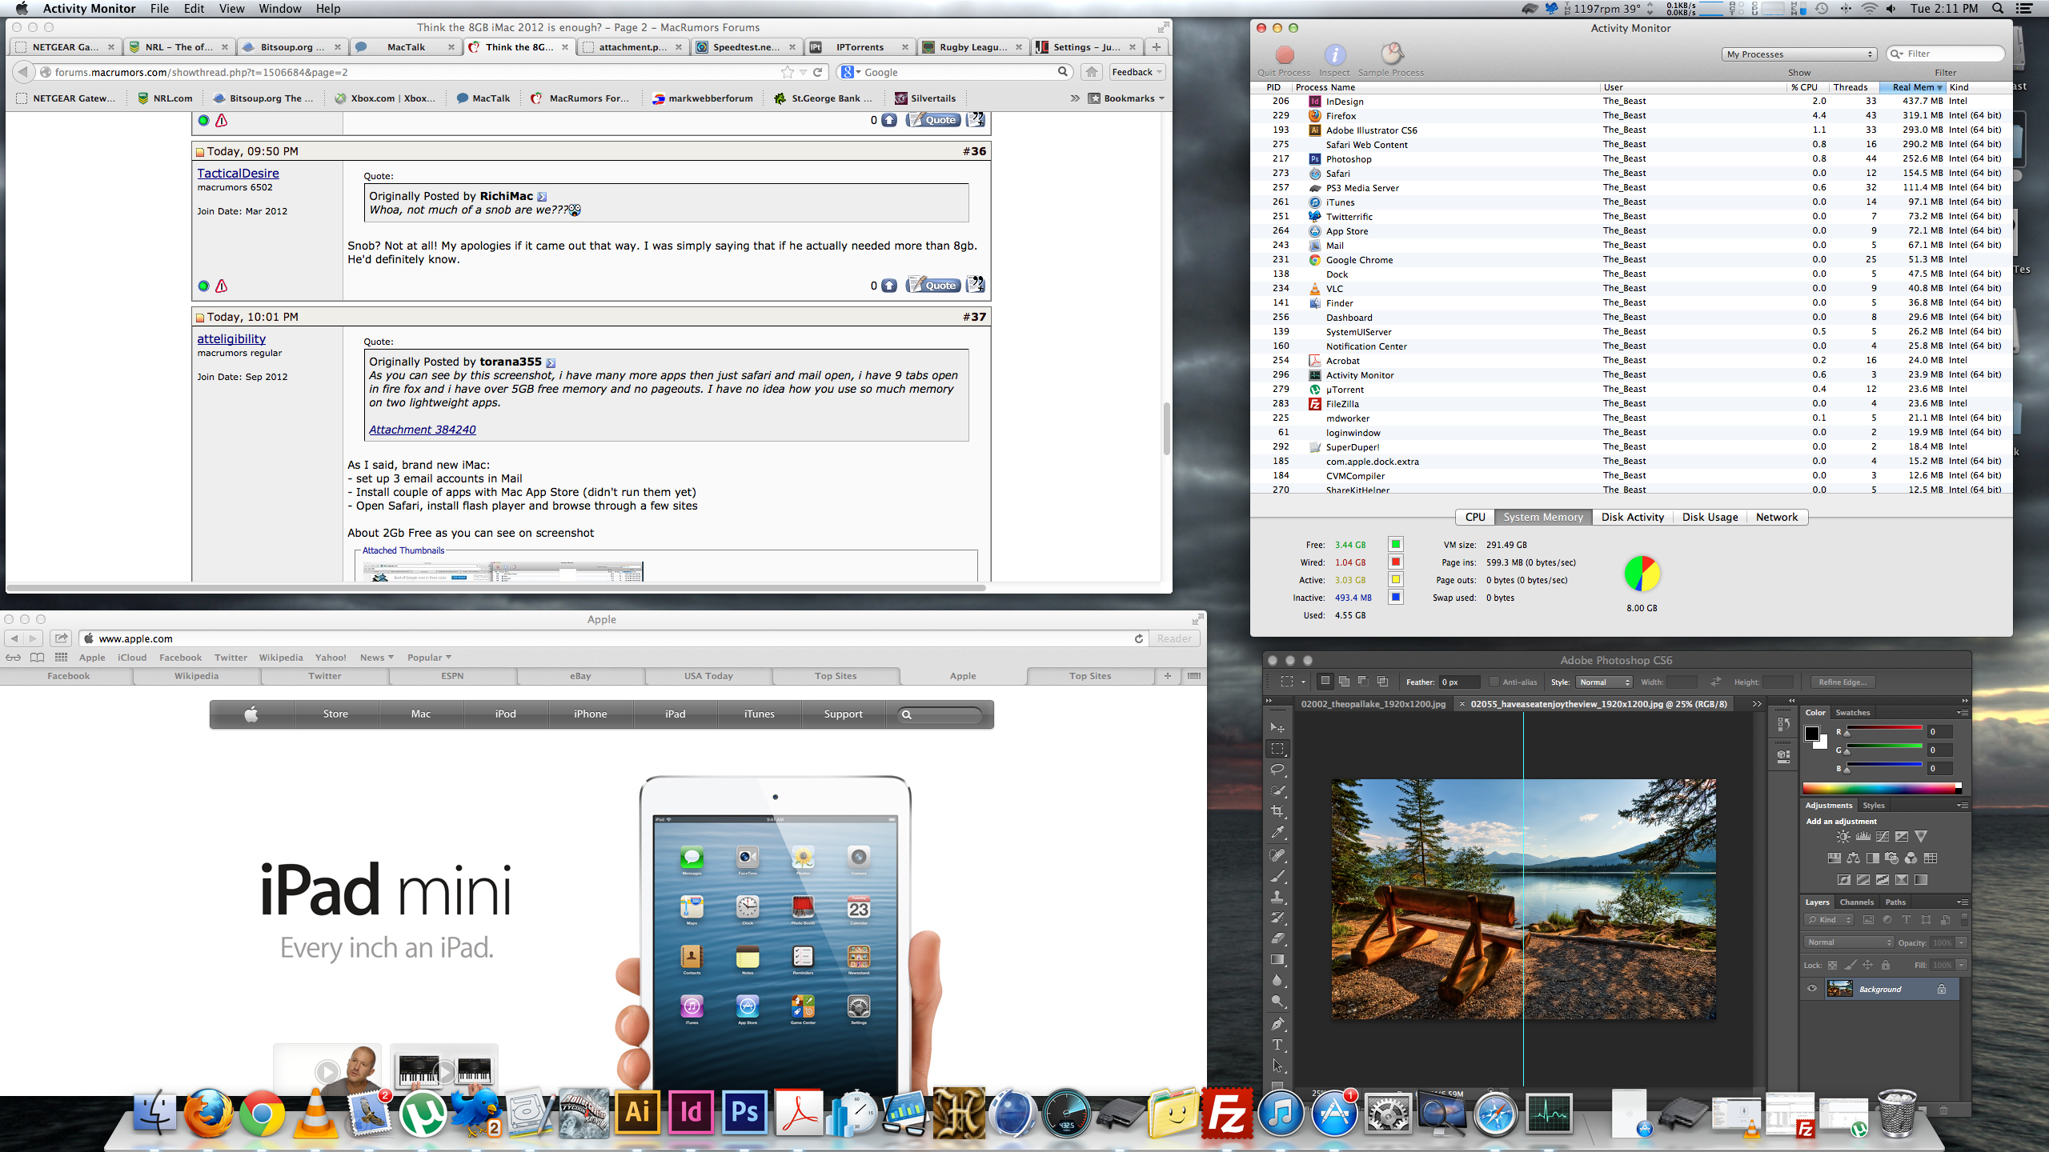Open the marquee Style Normal dropdown
This screenshot has width=2049, height=1152.
1604,682
